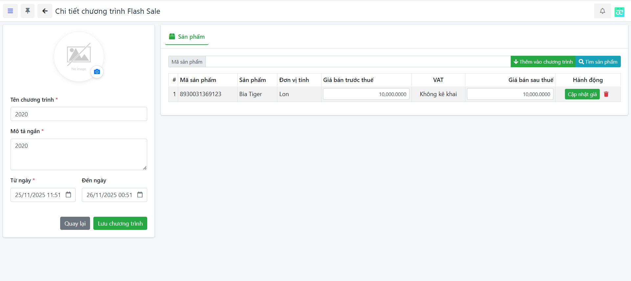The height and width of the screenshot is (281, 631).
Task: Delete Bia Tiger row with trash icon
Action: 606,94
